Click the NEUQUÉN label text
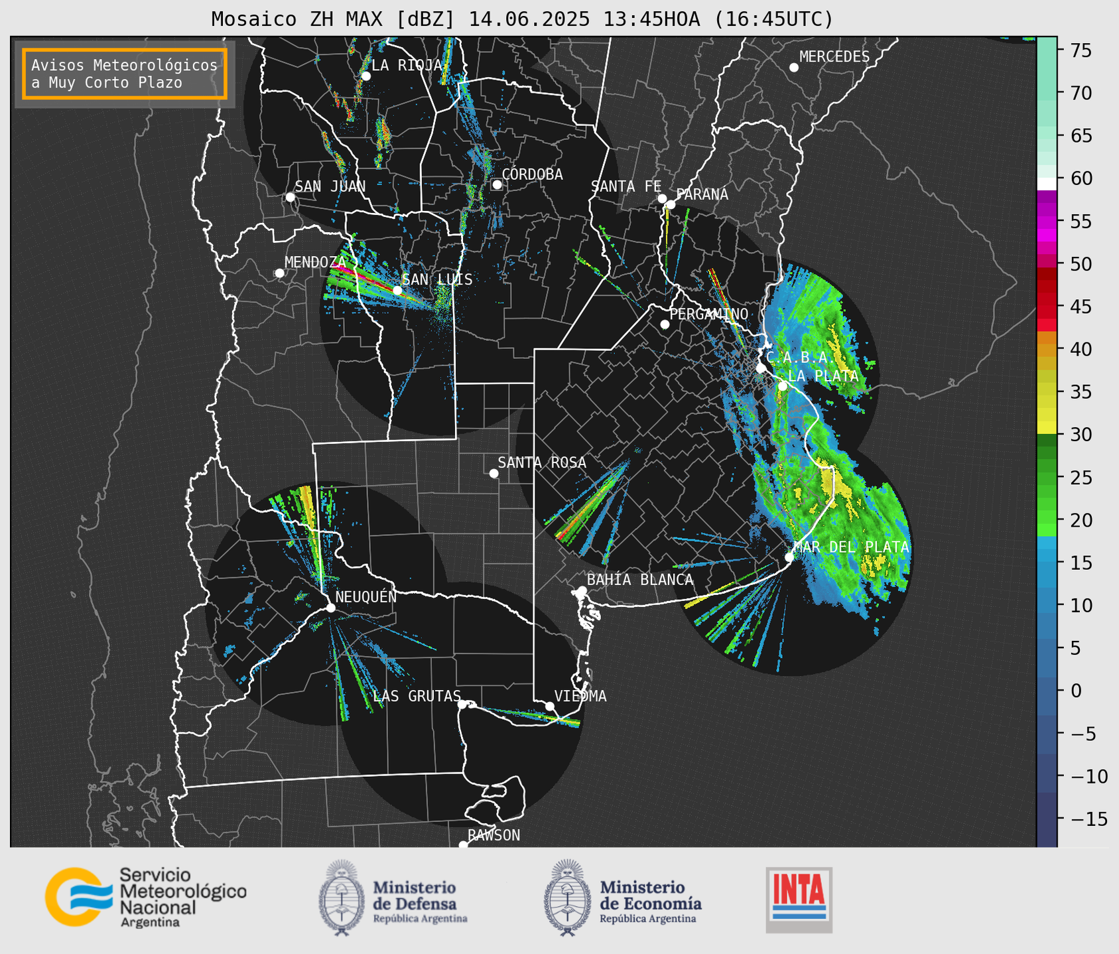This screenshot has height=954, width=1119. click(366, 597)
